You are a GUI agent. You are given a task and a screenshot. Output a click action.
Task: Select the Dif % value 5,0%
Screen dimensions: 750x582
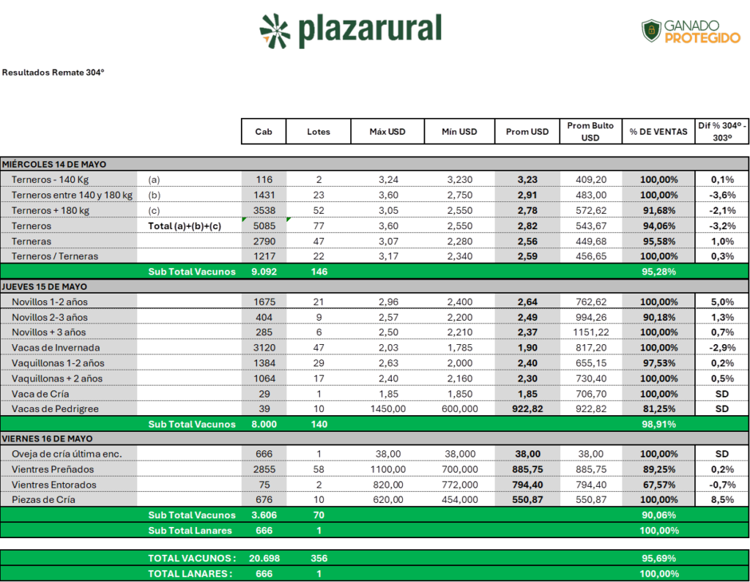coord(722,302)
